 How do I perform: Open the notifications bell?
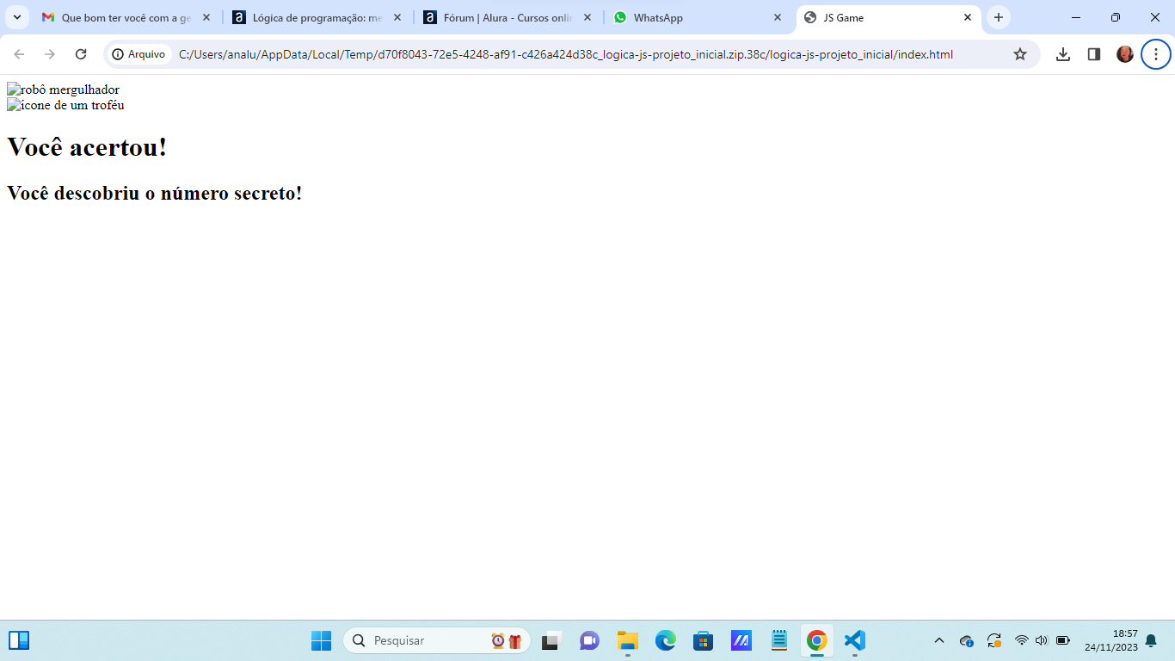pos(1151,640)
